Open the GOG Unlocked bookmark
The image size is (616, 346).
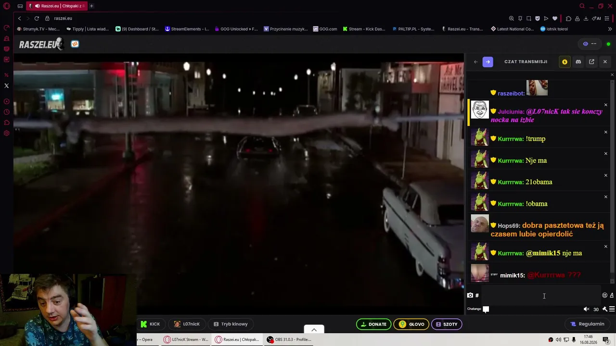(x=236, y=29)
